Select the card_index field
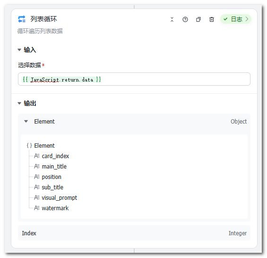This screenshot has height=258, width=267. point(55,156)
